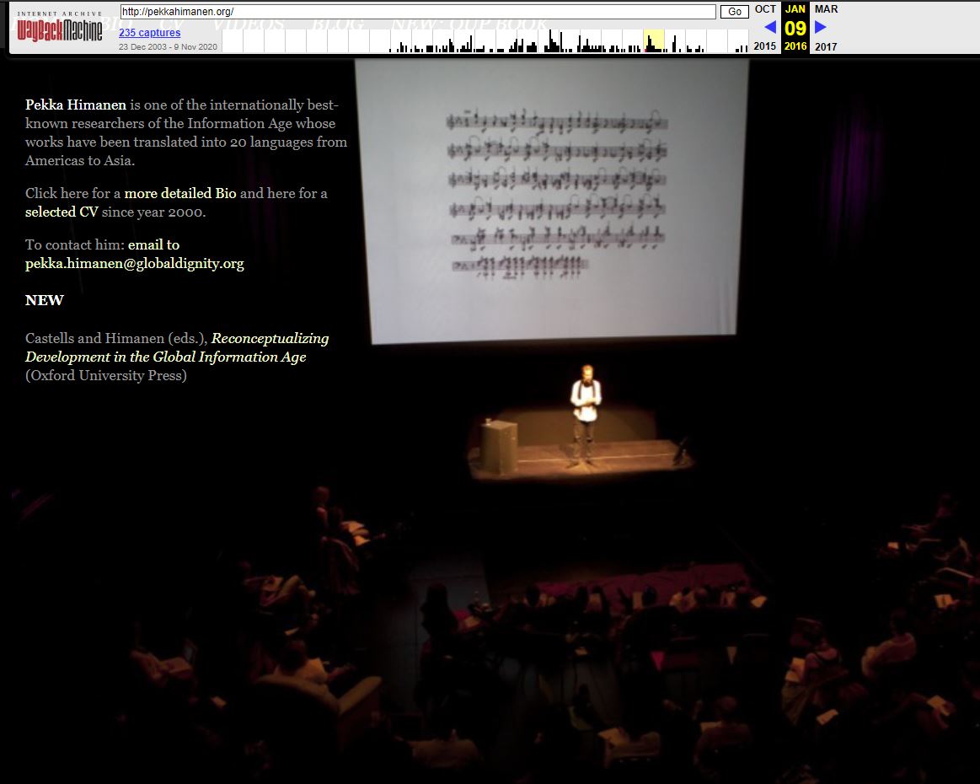This screenshot has height=784, width=980.
Task: Click the Pekka Himanen name heading
Action: 76,105
